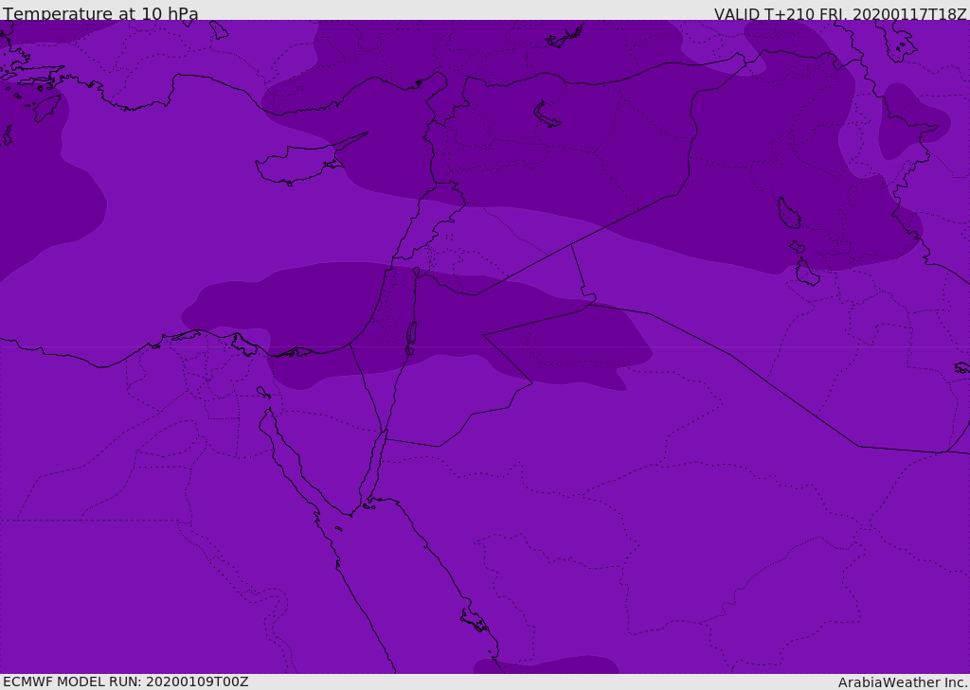Click the Gulf of Aqaba inlet

tap(379, 454)
